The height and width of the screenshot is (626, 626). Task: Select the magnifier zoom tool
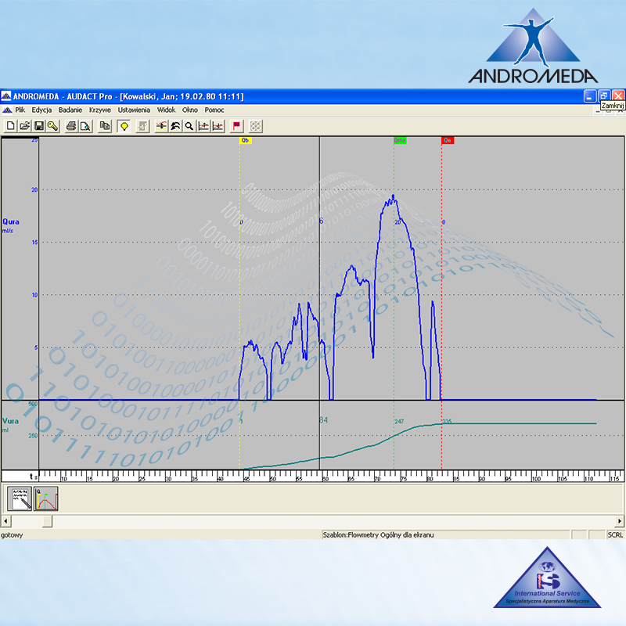189,125
